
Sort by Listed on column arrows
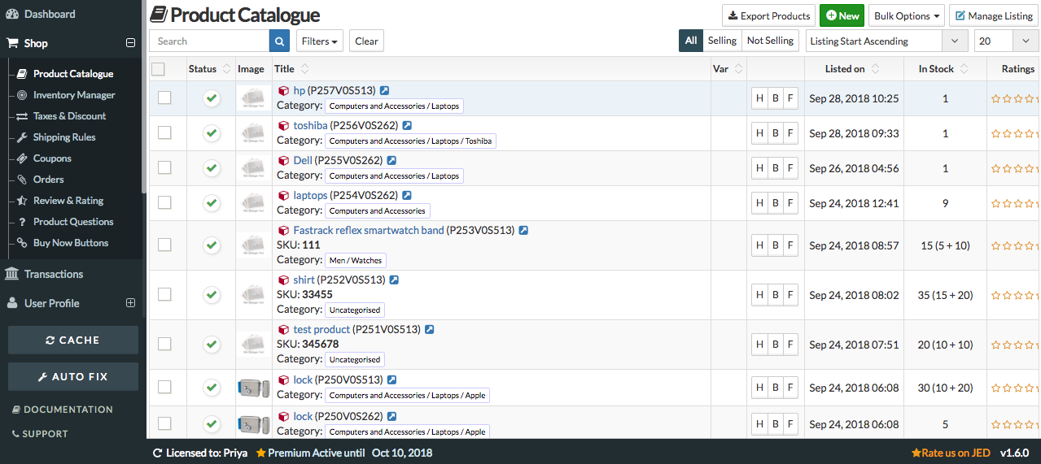click(x=875, y=69)
